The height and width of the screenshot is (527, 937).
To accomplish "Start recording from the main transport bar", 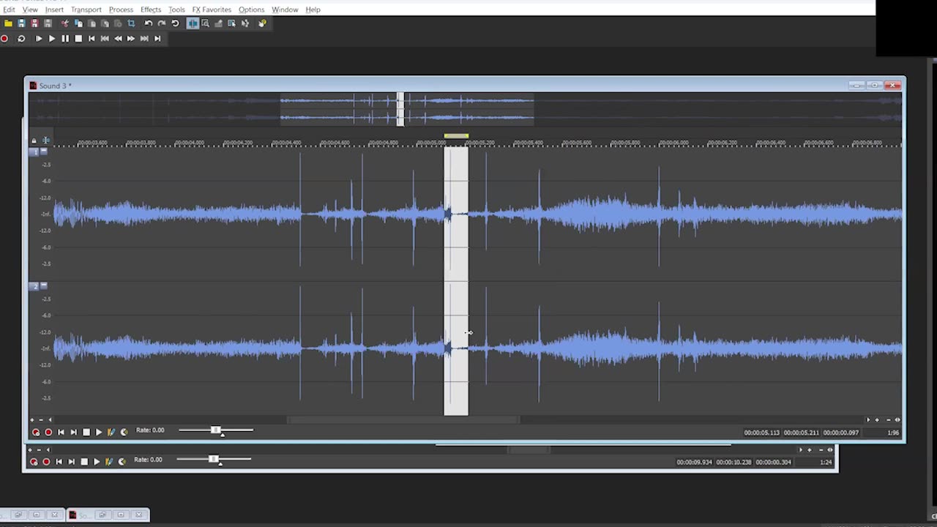I will coord(5,39).
